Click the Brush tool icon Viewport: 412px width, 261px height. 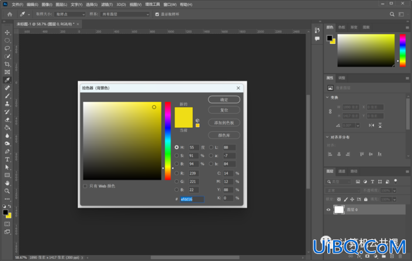point(7,96)
